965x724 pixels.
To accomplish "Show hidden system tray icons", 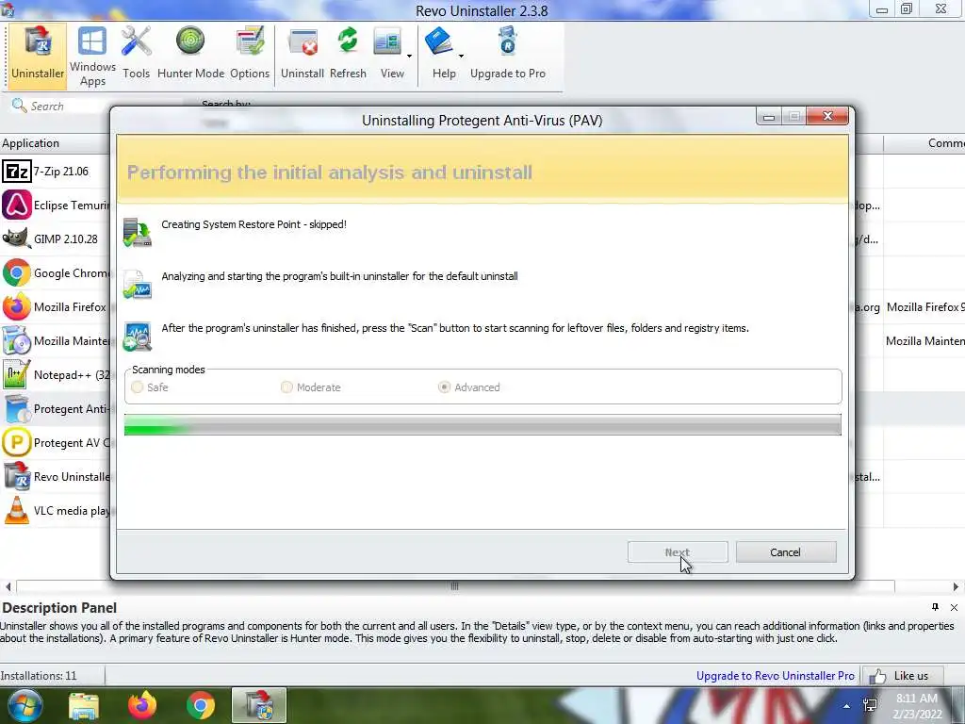I will point(847,706).
